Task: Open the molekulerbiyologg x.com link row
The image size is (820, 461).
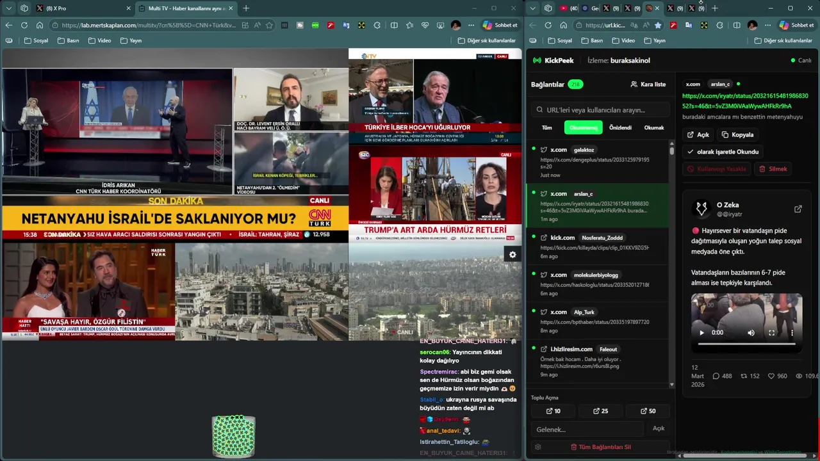Action: click(x=597, y=284)
